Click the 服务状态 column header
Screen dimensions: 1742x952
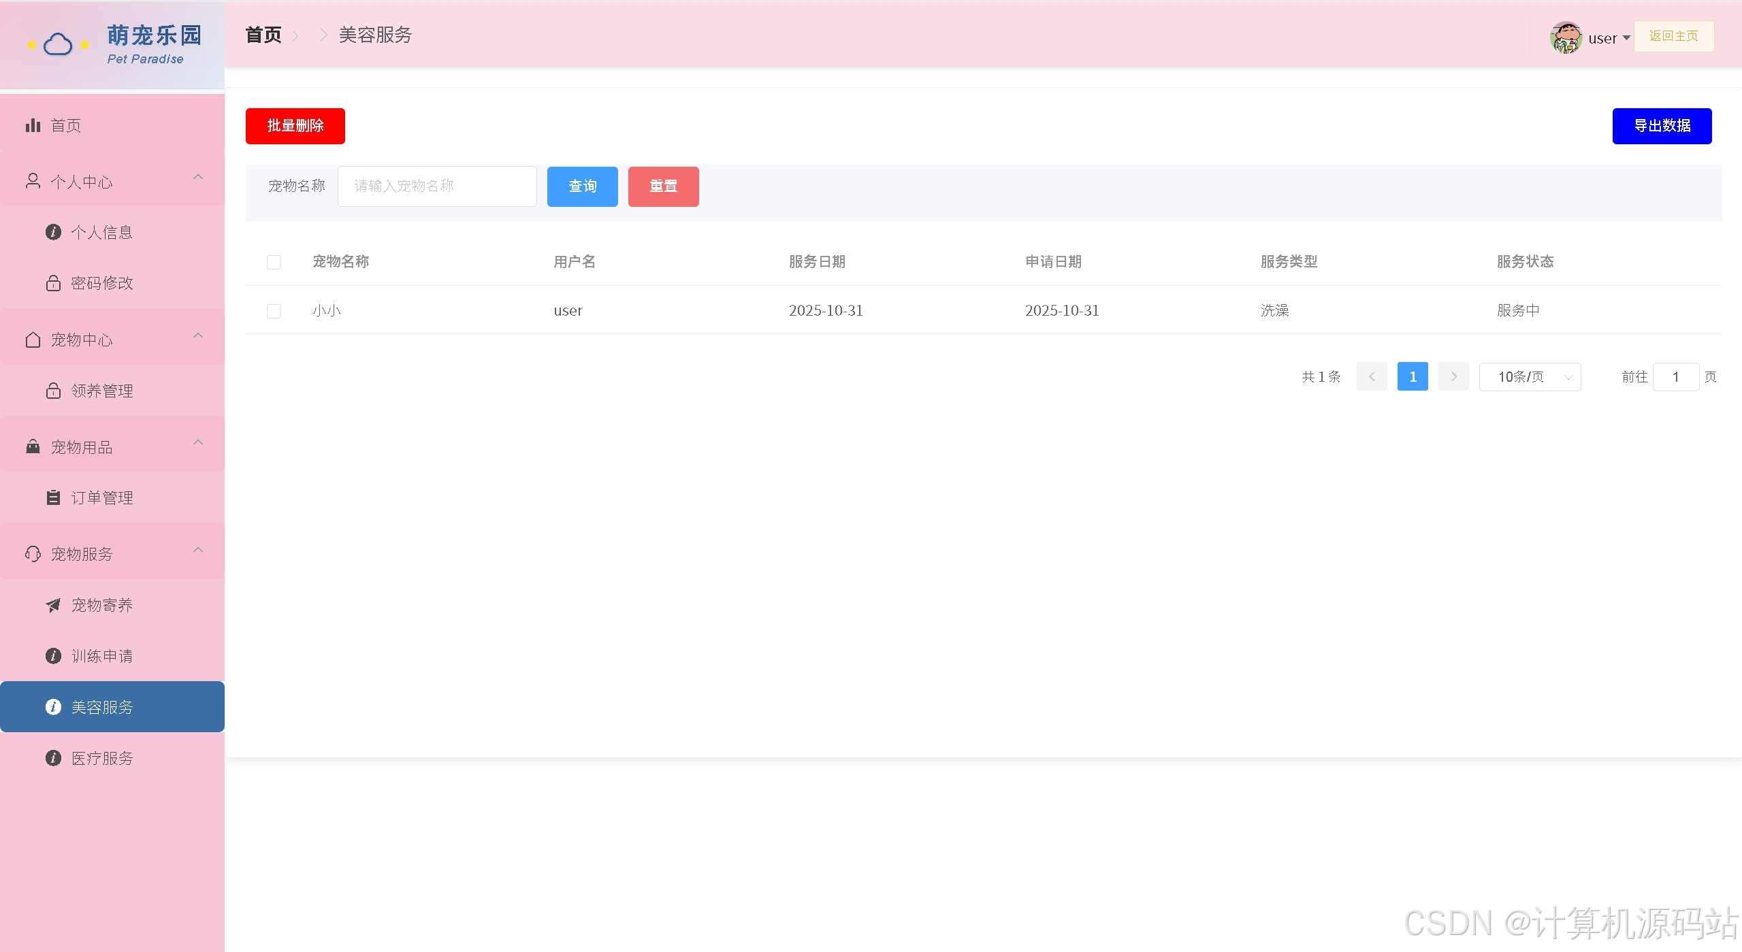point(1525,262)
